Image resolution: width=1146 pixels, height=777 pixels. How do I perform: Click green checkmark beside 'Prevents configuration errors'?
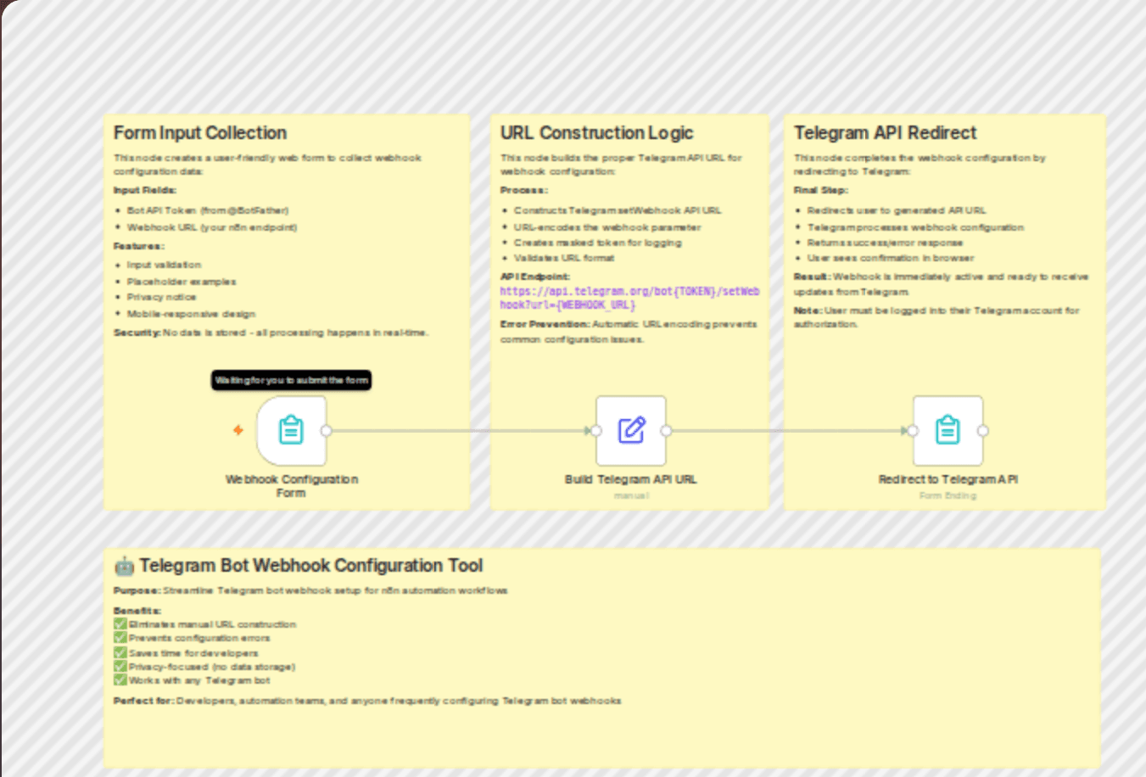point(120,637)
